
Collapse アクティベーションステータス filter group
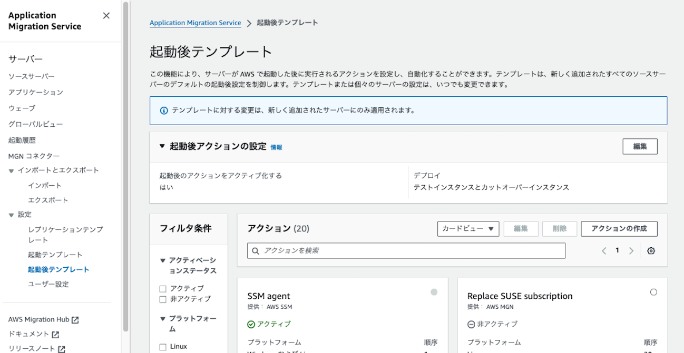point(162,260)
